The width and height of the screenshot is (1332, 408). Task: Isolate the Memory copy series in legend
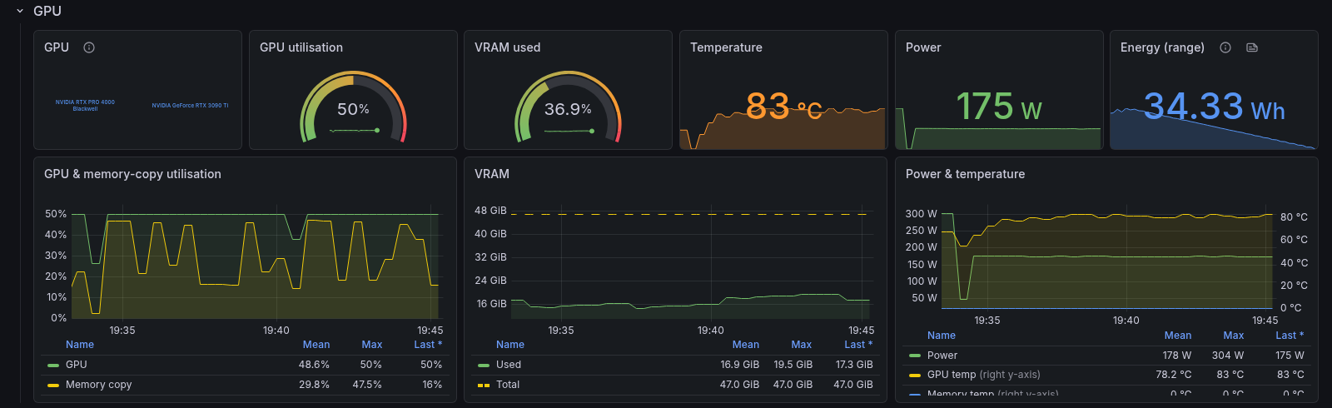[99, 385]
